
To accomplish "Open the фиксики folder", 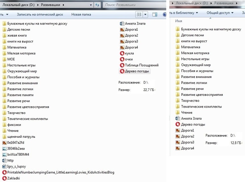I will click(14, 125).
